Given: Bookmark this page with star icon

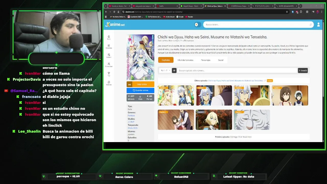Looking at the screenshot, I should coord(287,12).
